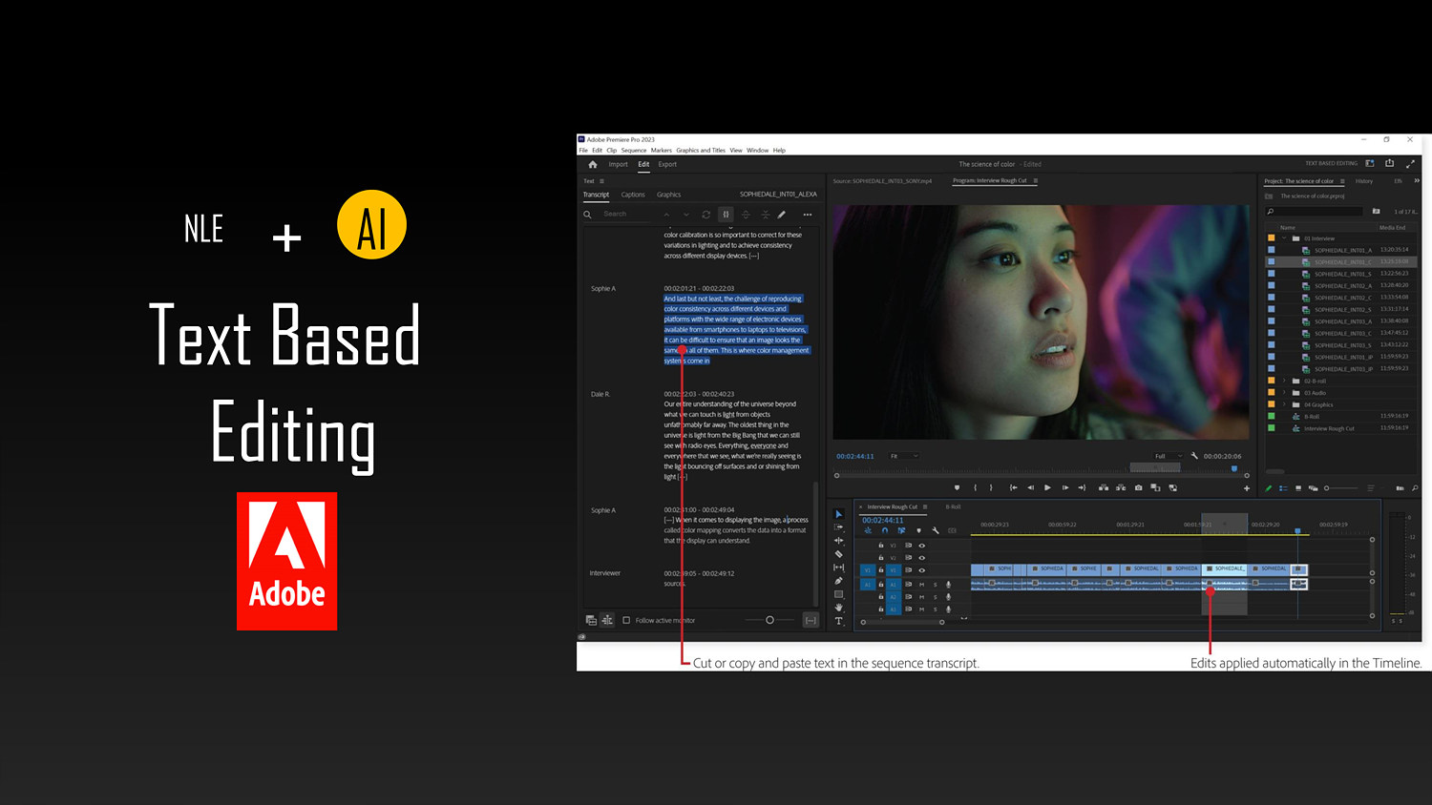Screen dimensions: 1432x805
Task: Play the Program monitor sequence
Action: pos(1047,487)
